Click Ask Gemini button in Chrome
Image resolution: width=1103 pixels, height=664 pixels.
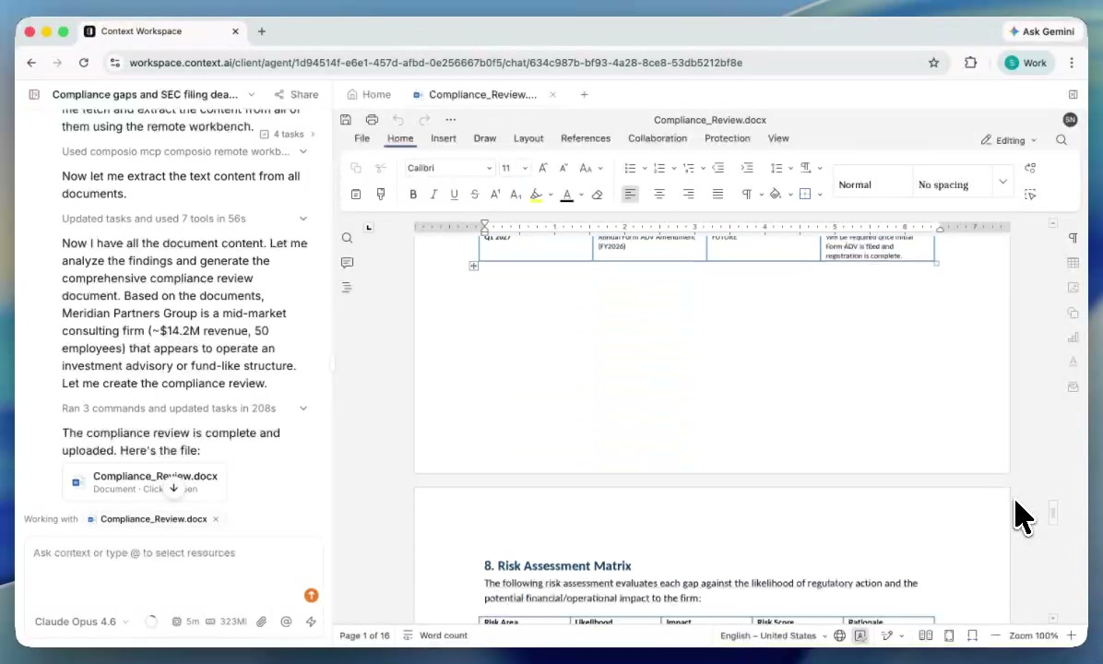coord(1042,31)
